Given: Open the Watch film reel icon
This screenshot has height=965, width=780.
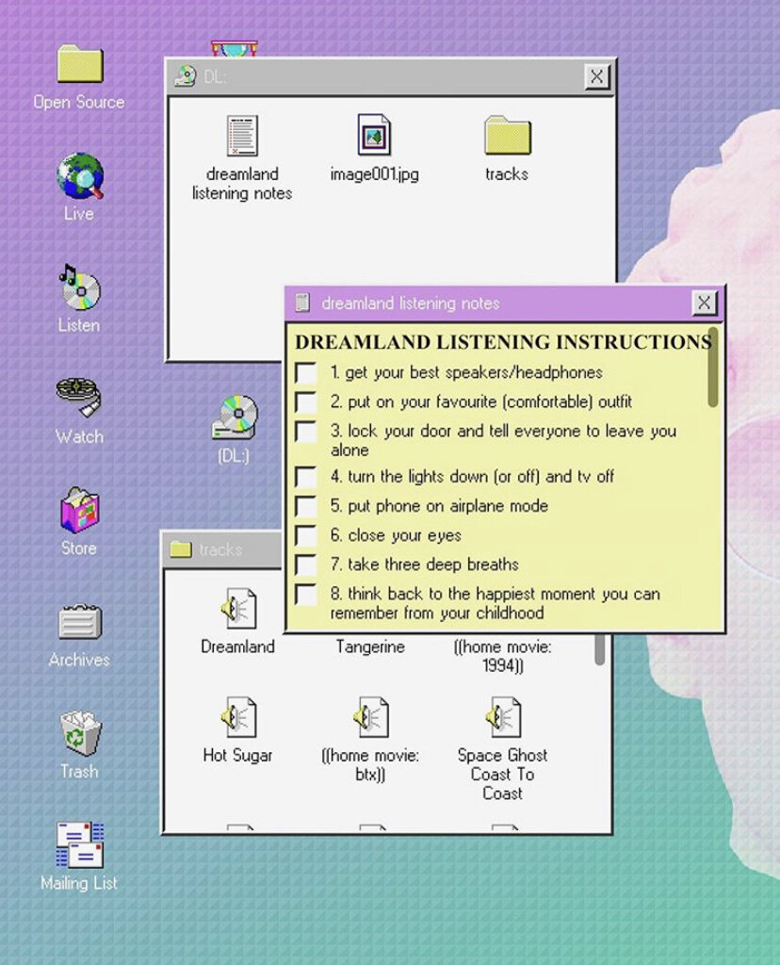Looking at the screenshot, I should pyautogui.click(x=79, y=398).
